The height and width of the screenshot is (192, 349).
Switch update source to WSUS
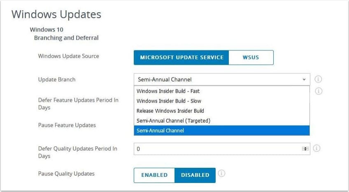251,57
